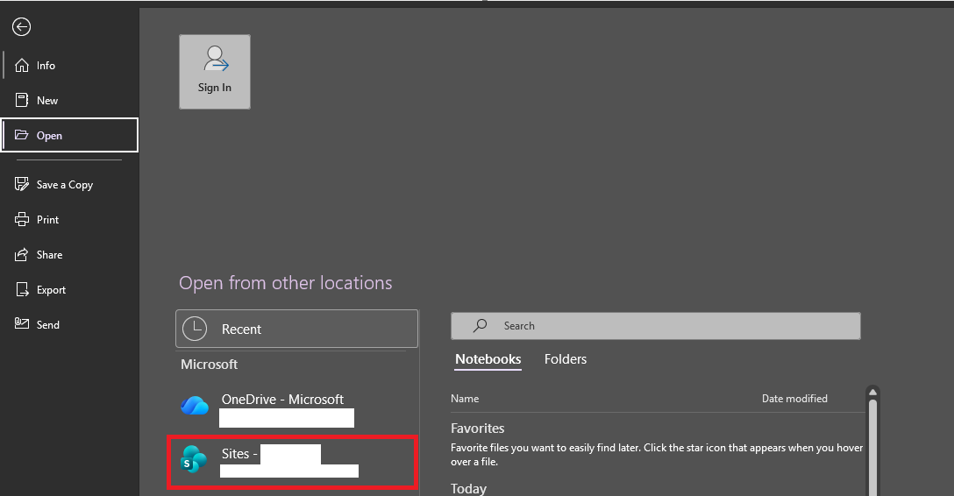Screen dimensions: 954x496
Task: Open the Print page
Action: point(69,219)
